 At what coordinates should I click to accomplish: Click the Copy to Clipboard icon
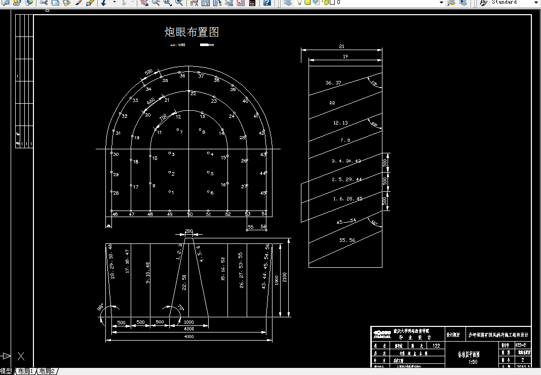[x=54, y=4]
